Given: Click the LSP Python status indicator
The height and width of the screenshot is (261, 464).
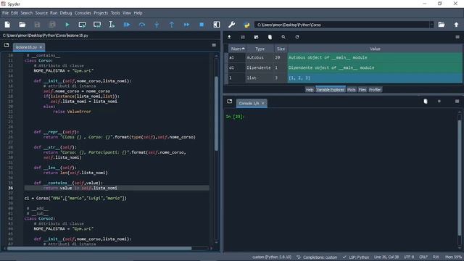Looking at the screenshot, I should click(x=356, y=257).
